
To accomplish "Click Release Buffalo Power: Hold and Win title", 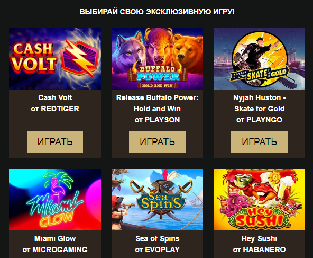I will click(x=158, y=103).
